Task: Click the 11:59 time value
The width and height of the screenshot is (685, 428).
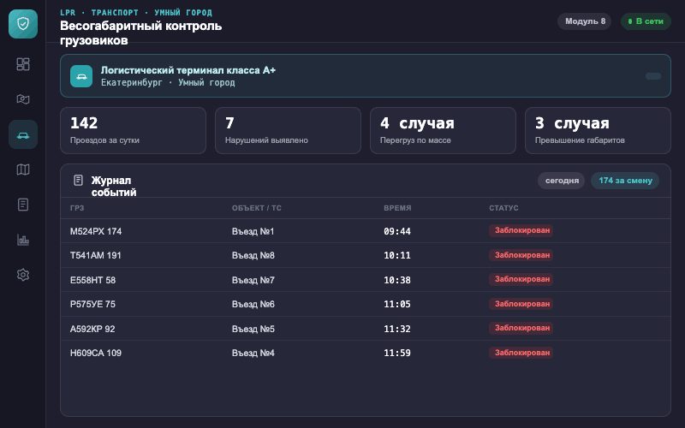Action: coord(397,353)
